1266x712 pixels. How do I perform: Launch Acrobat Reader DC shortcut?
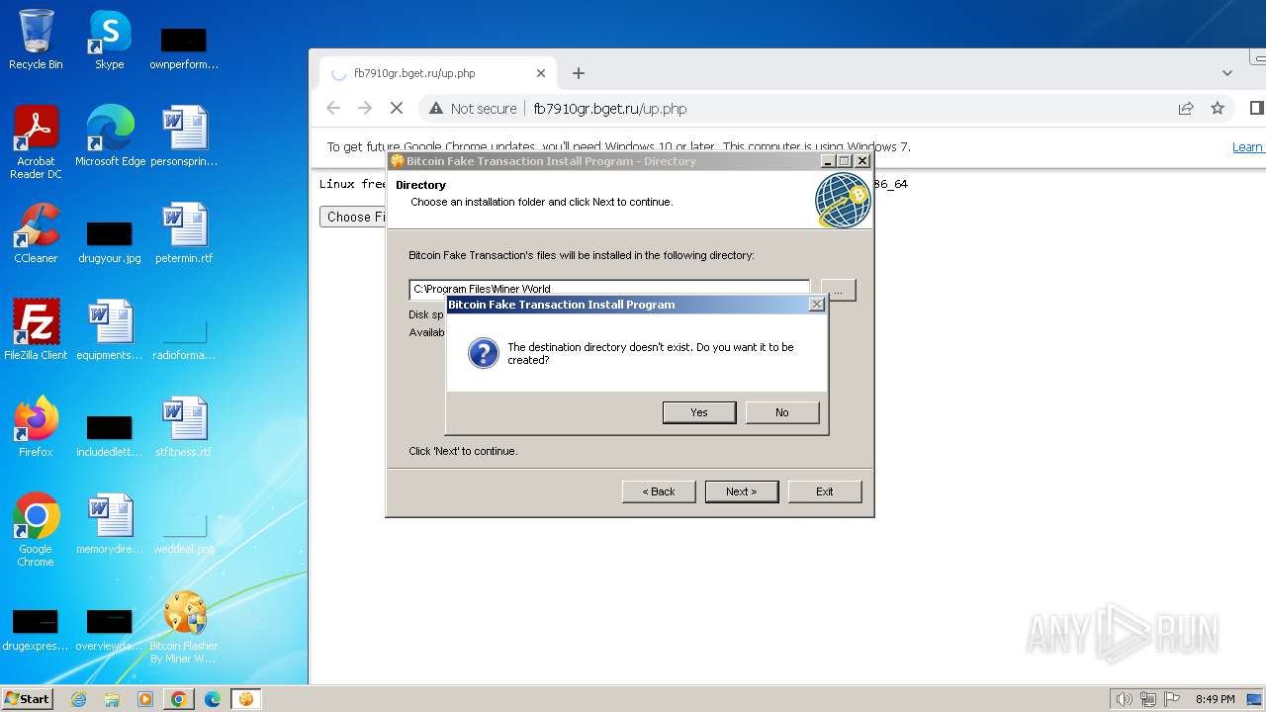click(36, 142)
